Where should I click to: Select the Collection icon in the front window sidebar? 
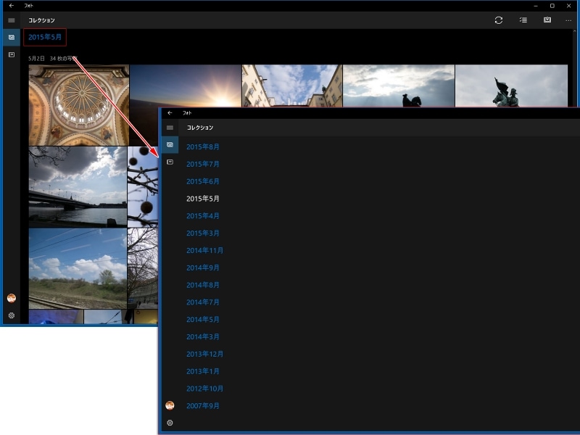170,145
